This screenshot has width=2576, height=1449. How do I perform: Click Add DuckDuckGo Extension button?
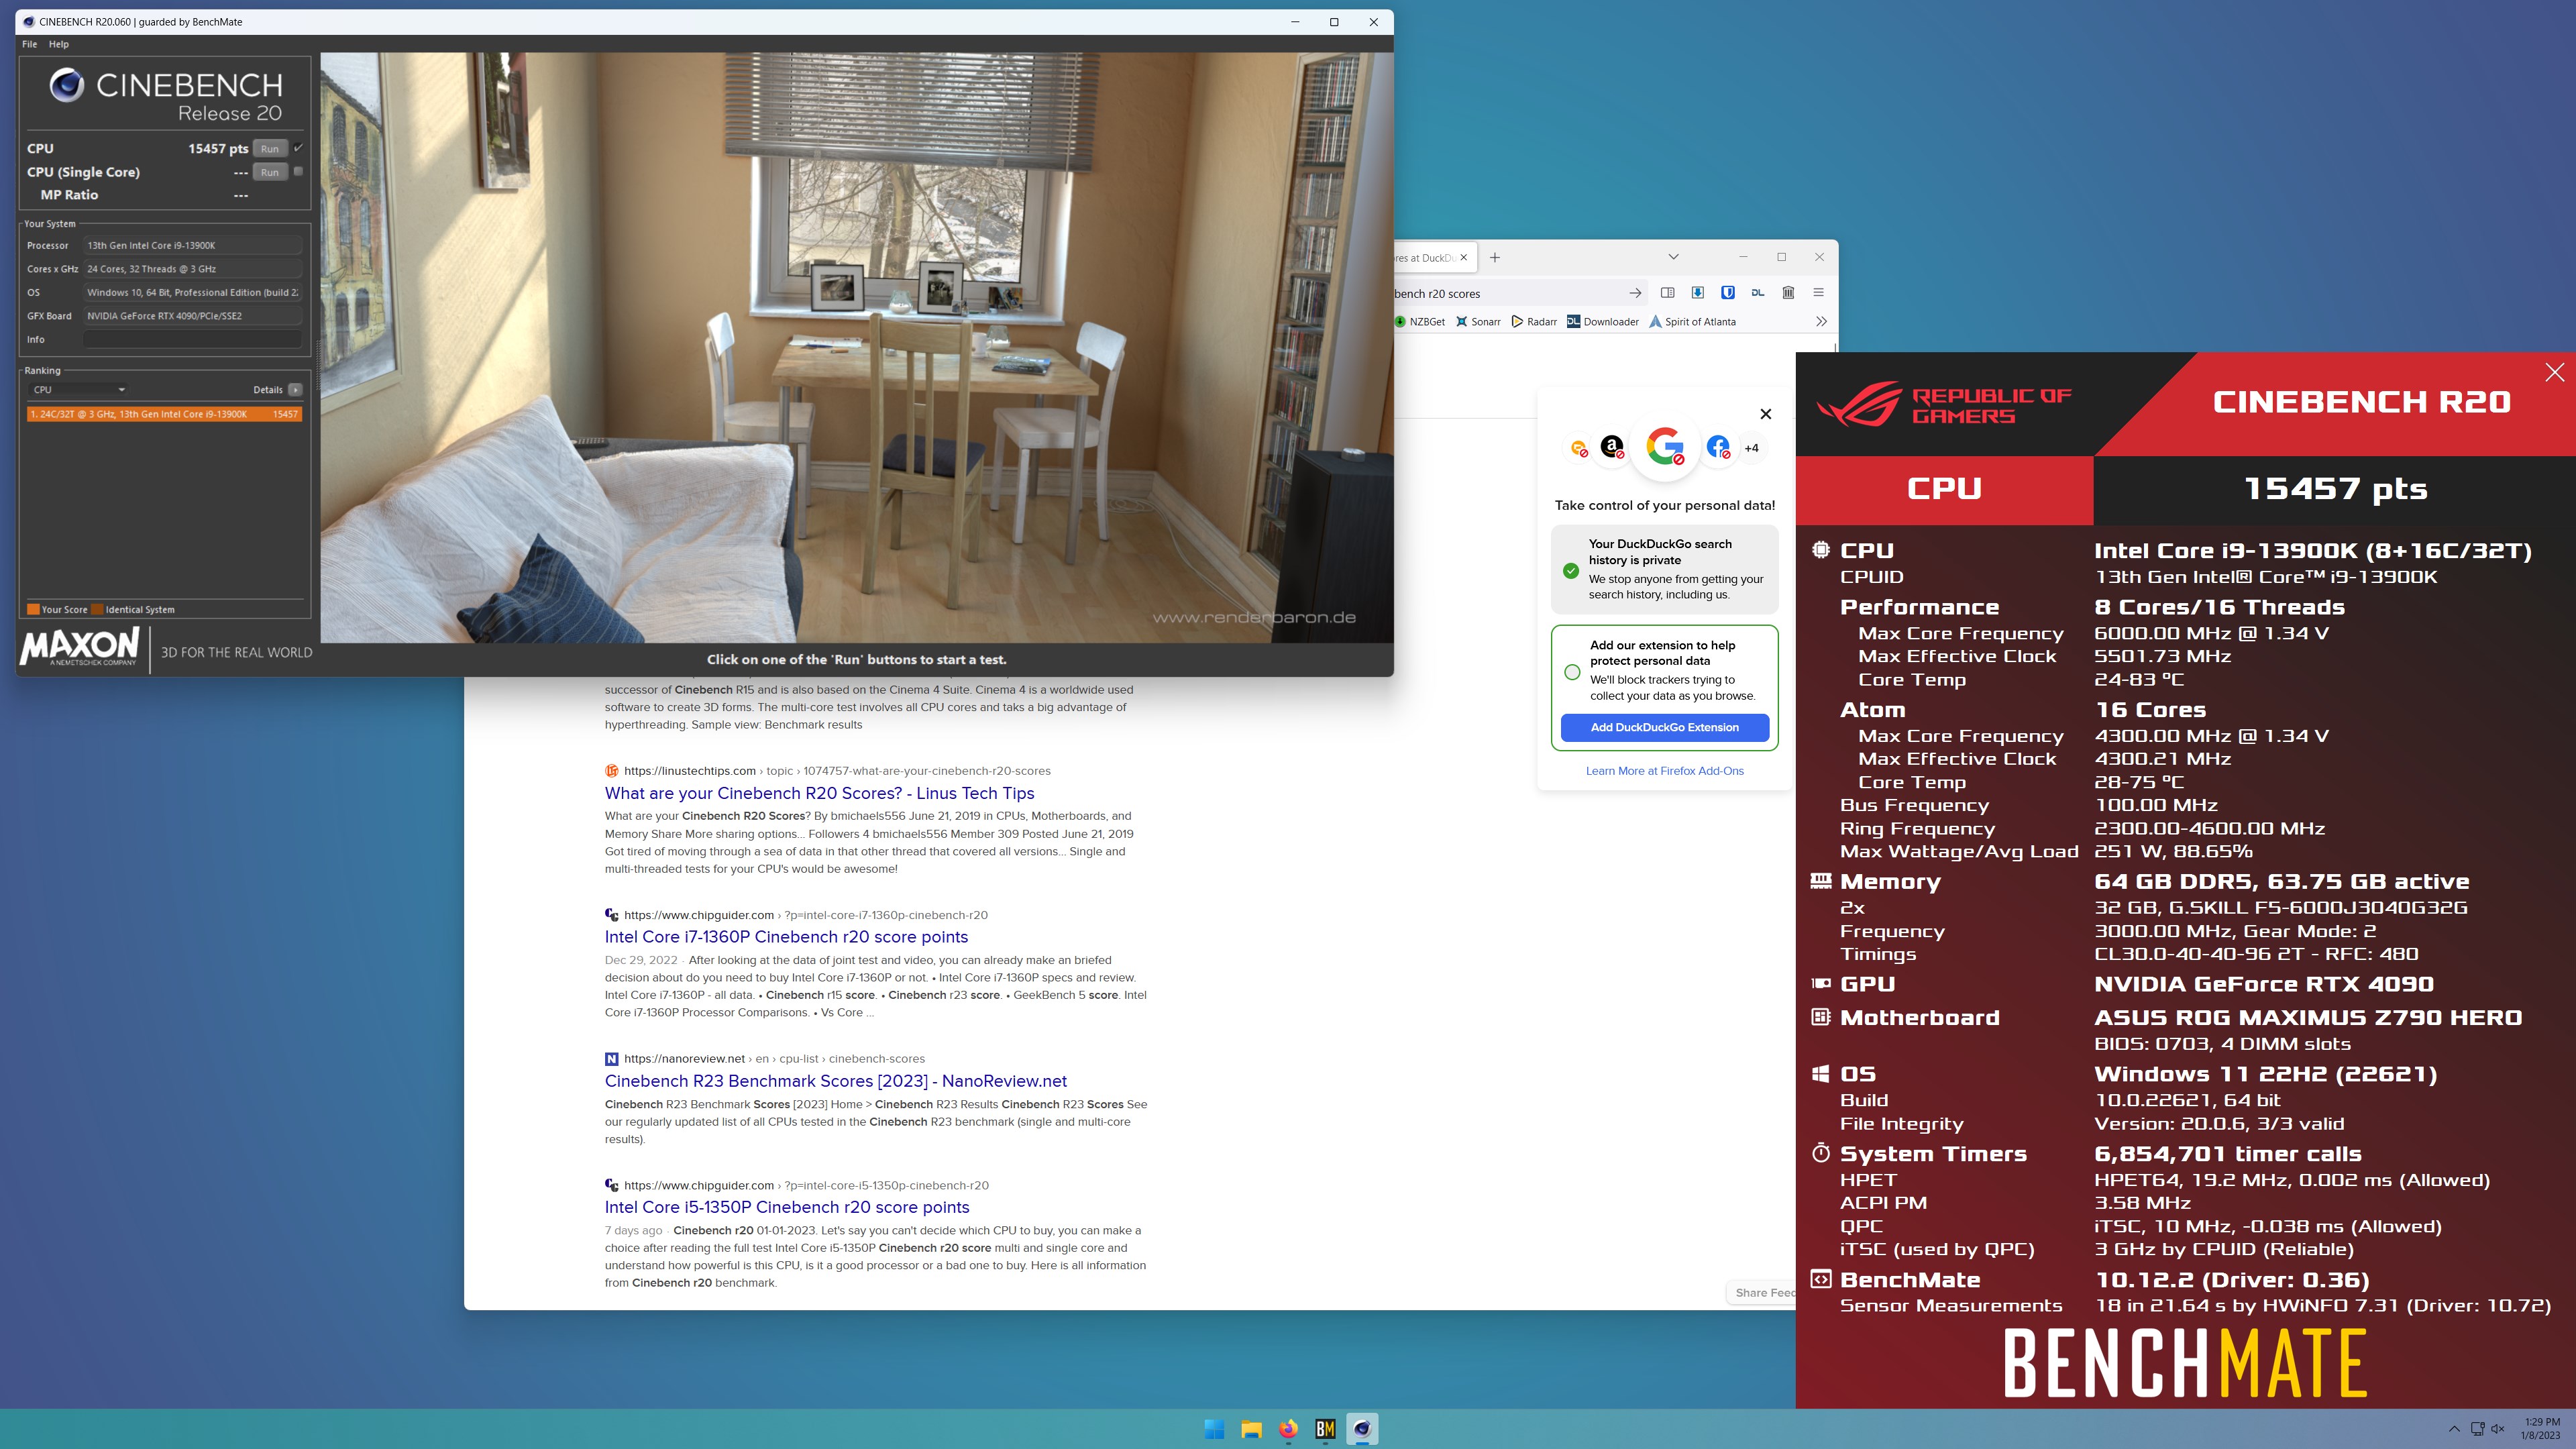pyautogui.click(x=1664, y=727)
